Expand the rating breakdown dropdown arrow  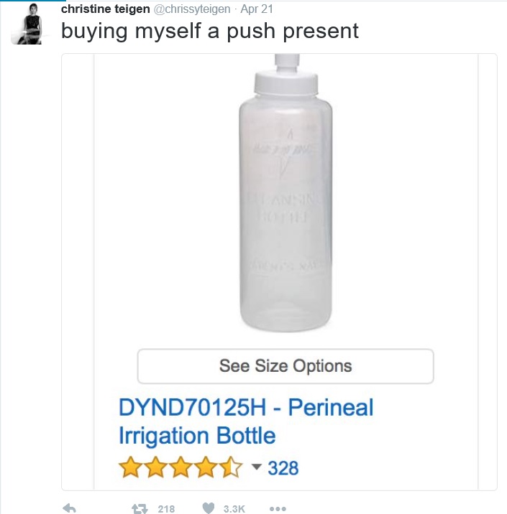257,468
